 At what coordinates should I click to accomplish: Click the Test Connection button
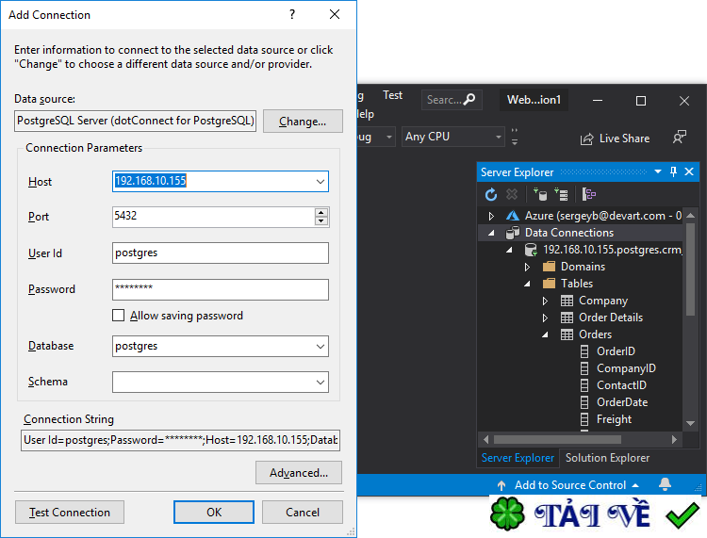coord(70,513)
